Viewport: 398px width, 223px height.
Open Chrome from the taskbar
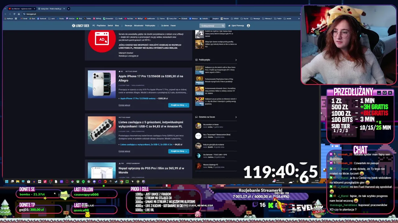[122, 181]
